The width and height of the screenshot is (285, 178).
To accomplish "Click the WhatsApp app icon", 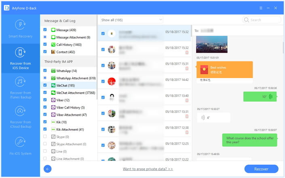I will pos(53,71).
